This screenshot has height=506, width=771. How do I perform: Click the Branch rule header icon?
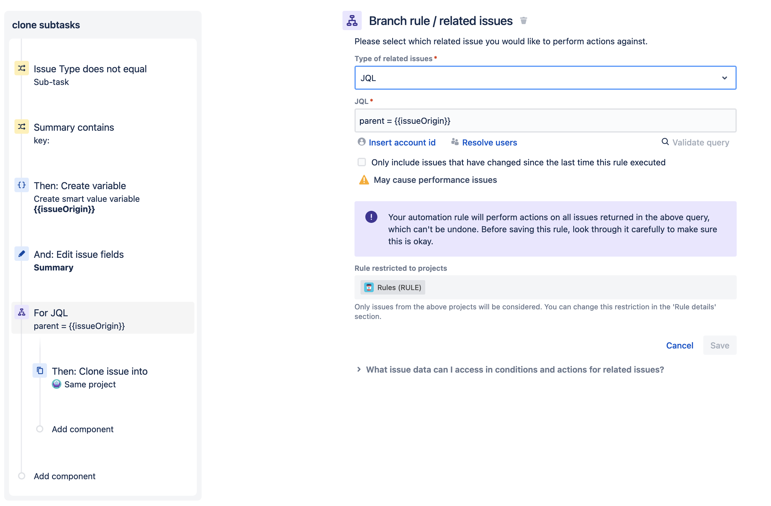coord(352,20)
